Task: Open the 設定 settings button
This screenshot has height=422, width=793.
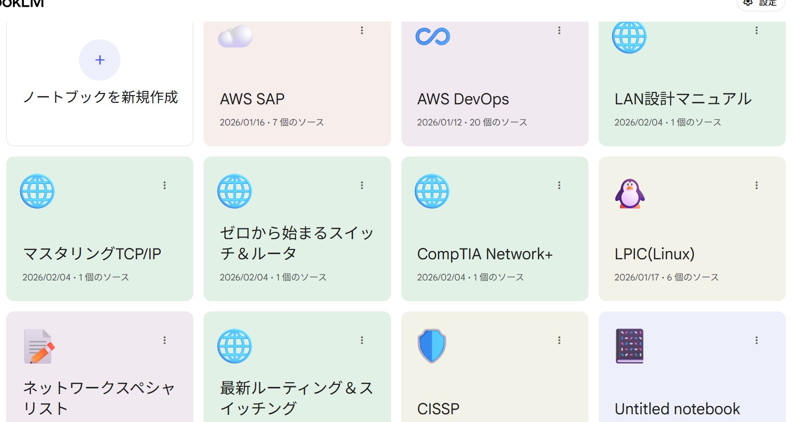Action: click(760, 4)
